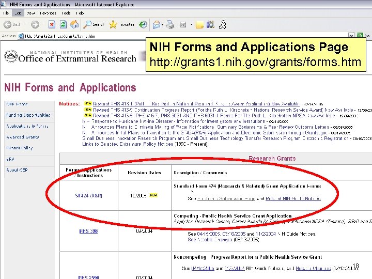Screen dimensions: 372x279
Task: Click the Search magnifier toolbar button
Action: (94, 24)
